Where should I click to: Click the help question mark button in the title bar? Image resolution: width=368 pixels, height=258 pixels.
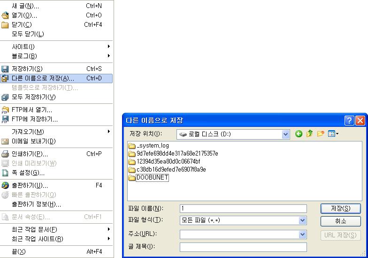point(349,120)
